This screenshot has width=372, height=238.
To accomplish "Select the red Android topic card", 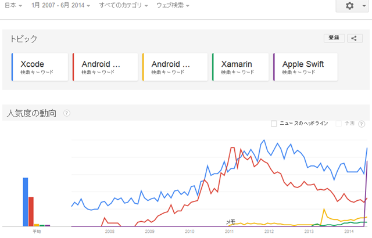I will point(105,67).
